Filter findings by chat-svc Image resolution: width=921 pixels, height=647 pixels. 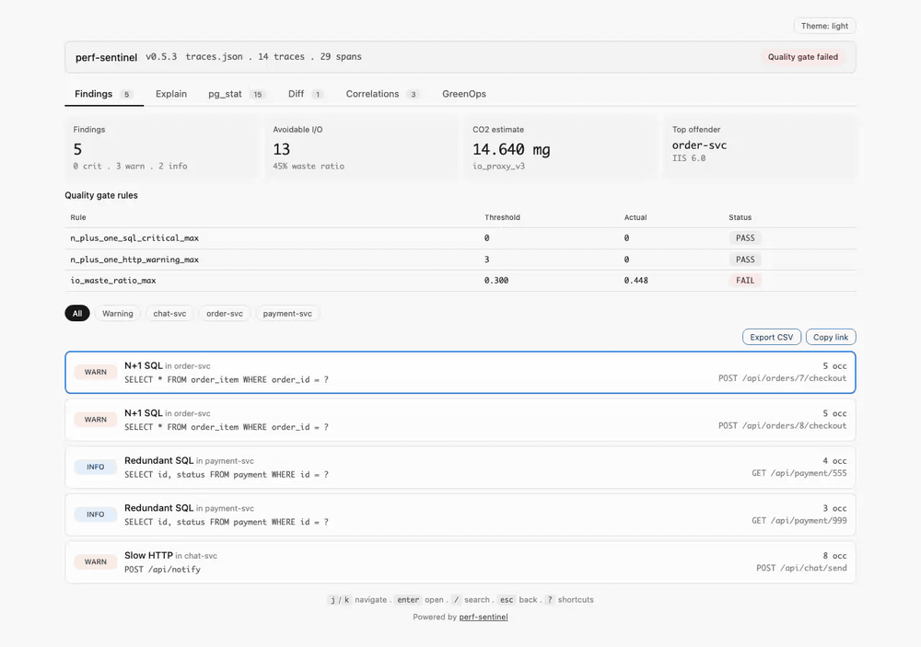click(x=169, y=313)
